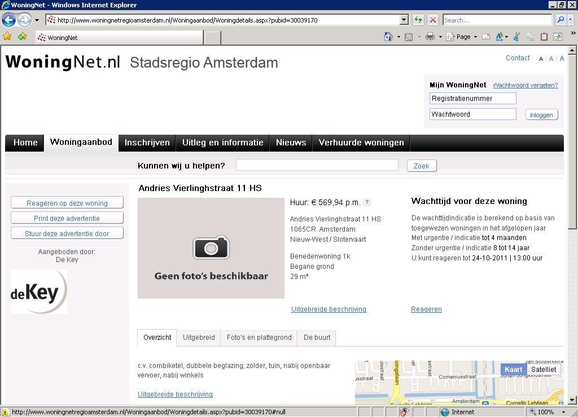Click the browser Forward arrow button
Screen dimensions: 578x417
click(24, 20)
